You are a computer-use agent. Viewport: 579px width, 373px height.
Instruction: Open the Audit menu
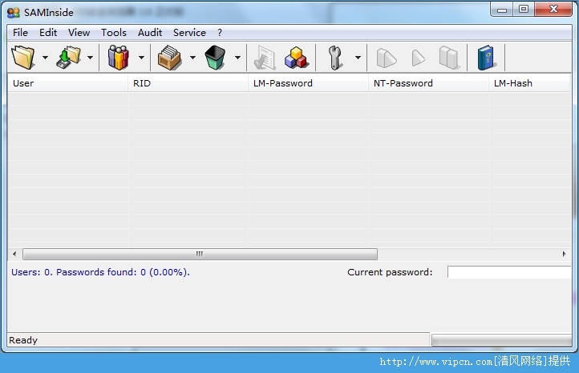click(150, 33)
